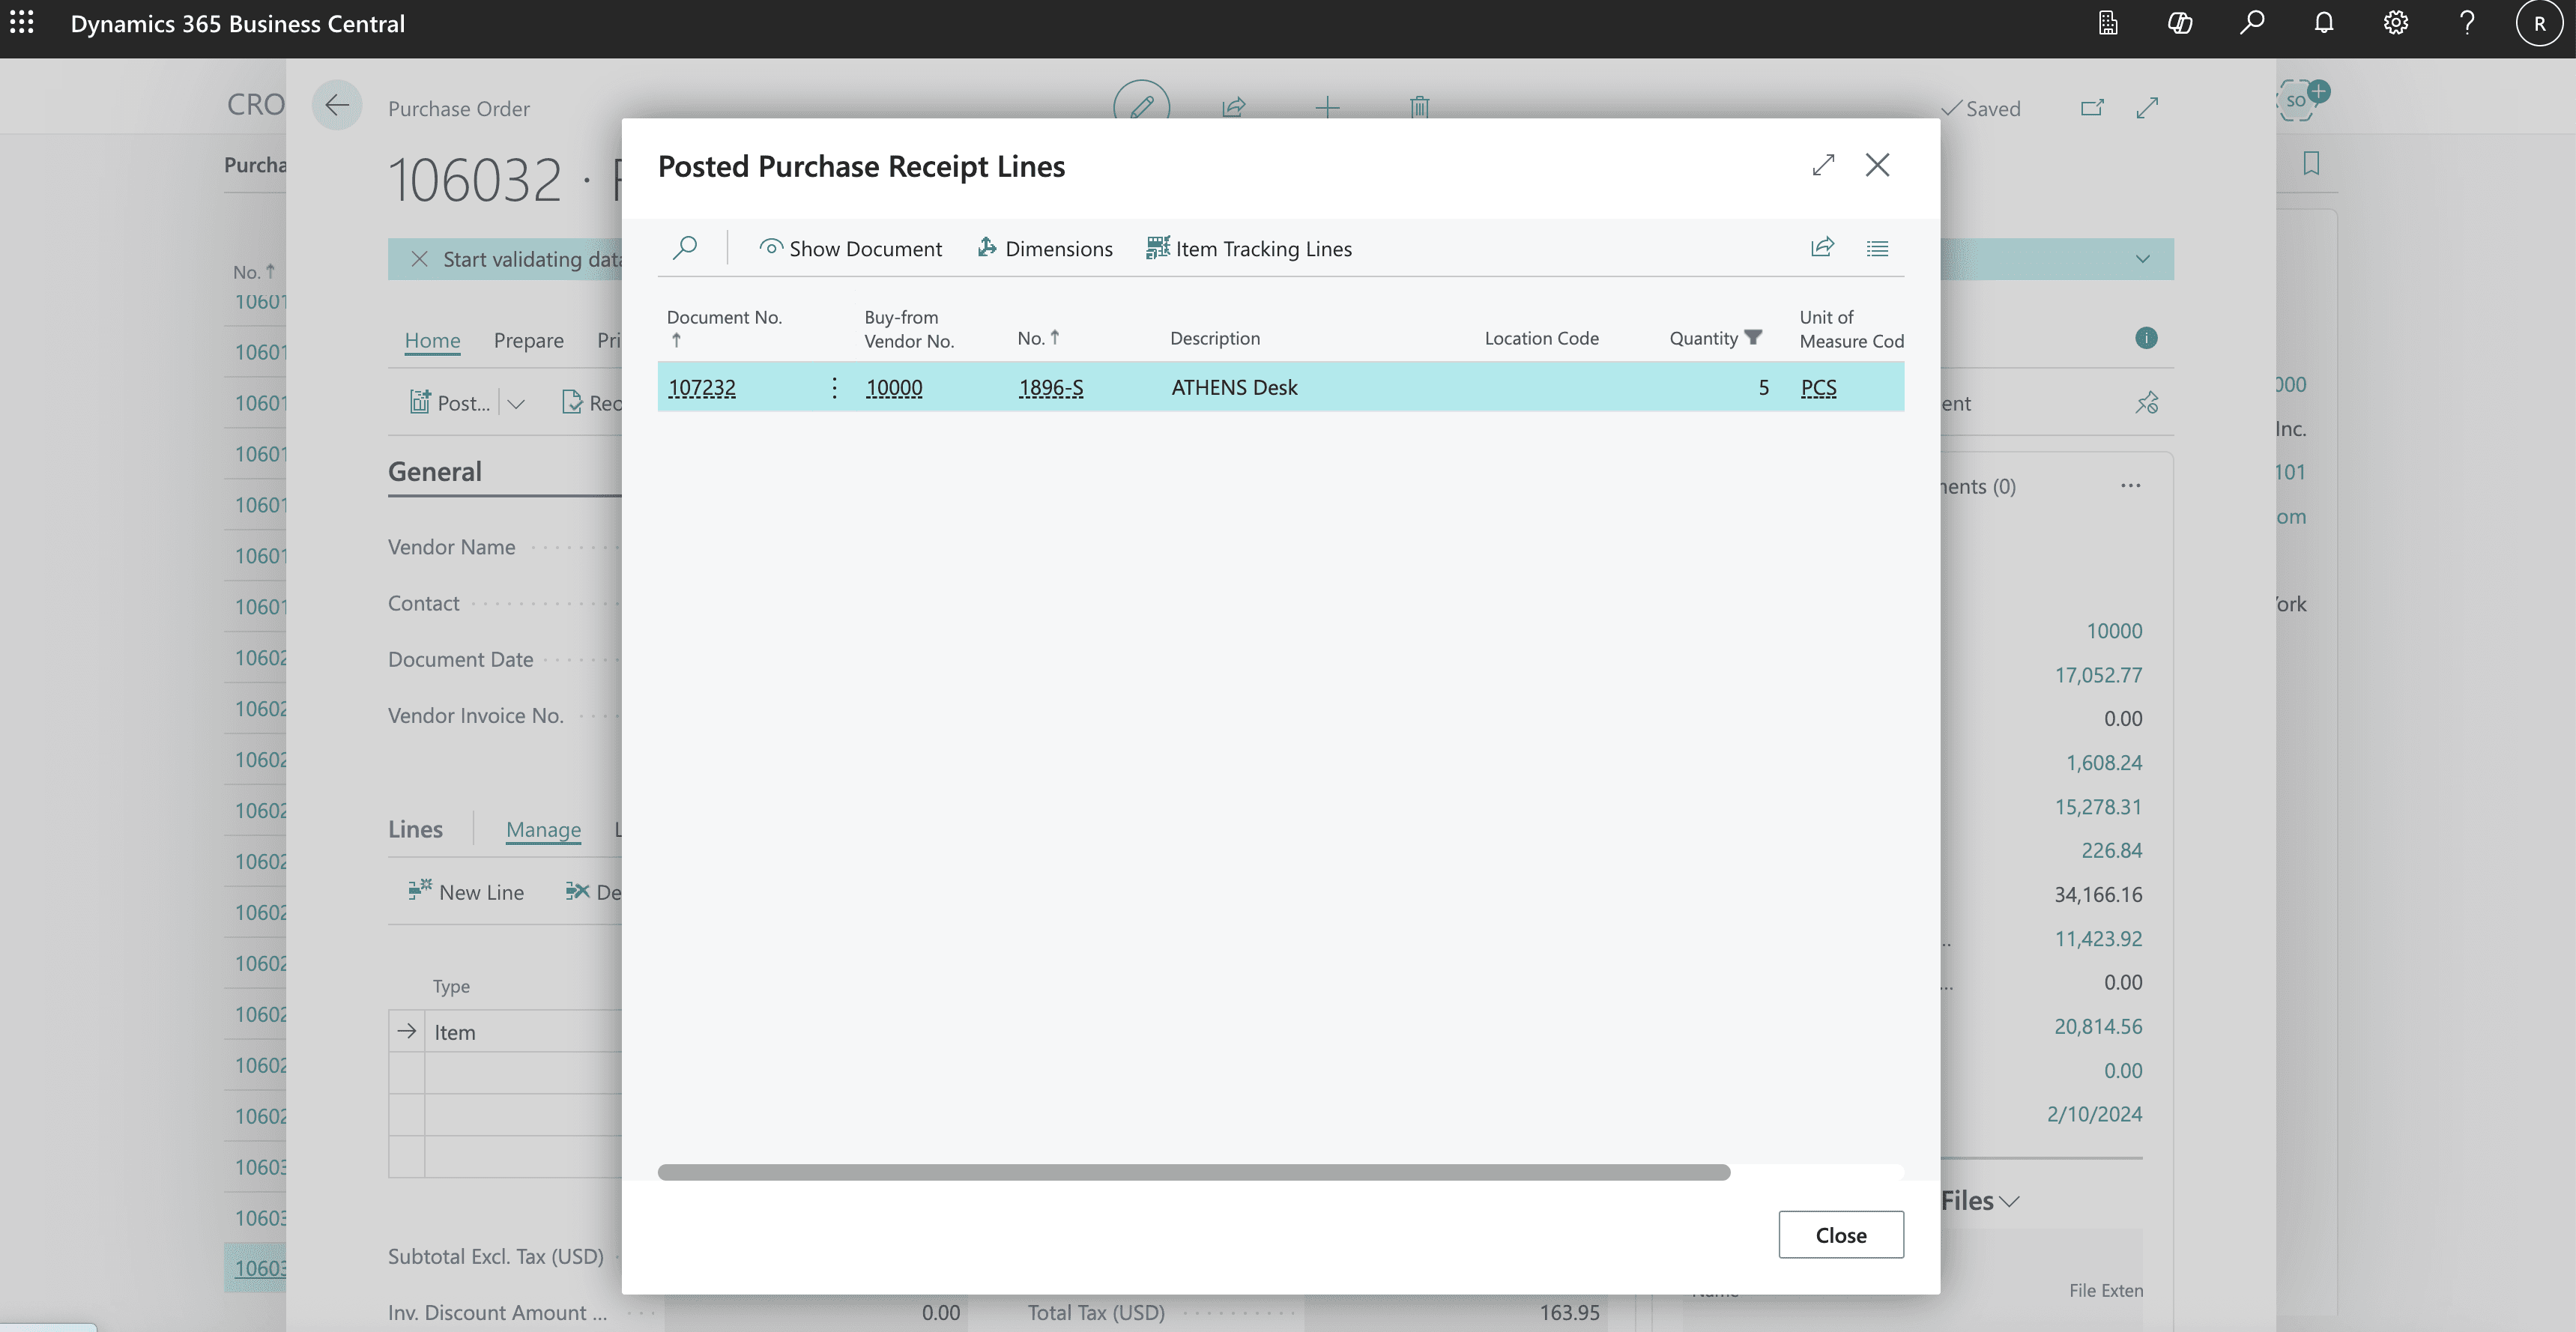The image size is (2576, 1332).
Task: Open the three-dot menu next to attachments
Action: click(2131, 485)
